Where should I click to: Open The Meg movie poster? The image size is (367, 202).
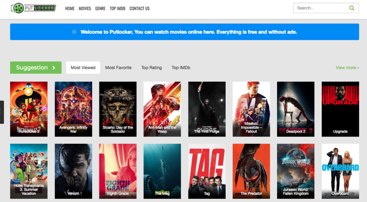(162, 171)
